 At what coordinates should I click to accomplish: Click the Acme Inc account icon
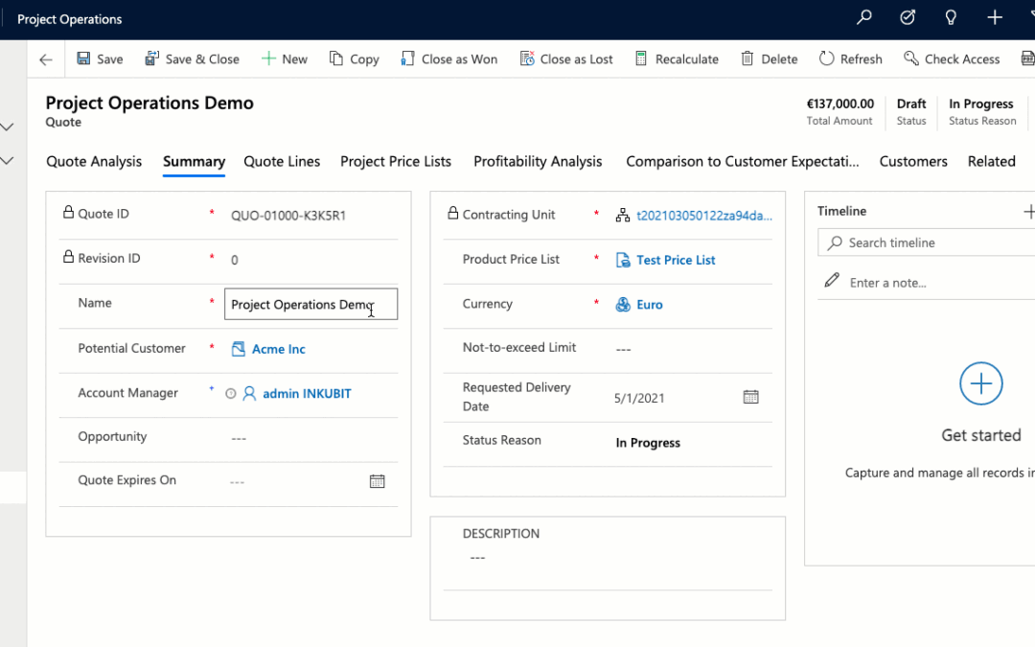tap(239, 349)
